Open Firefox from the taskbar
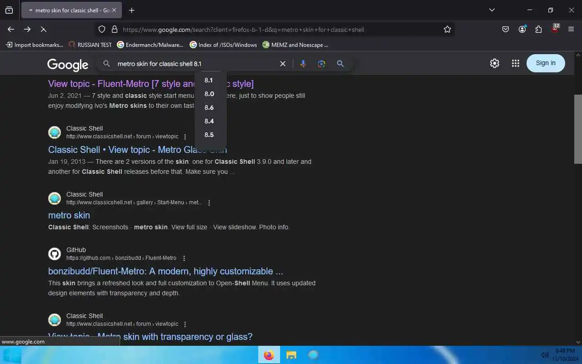 point(269,355)
